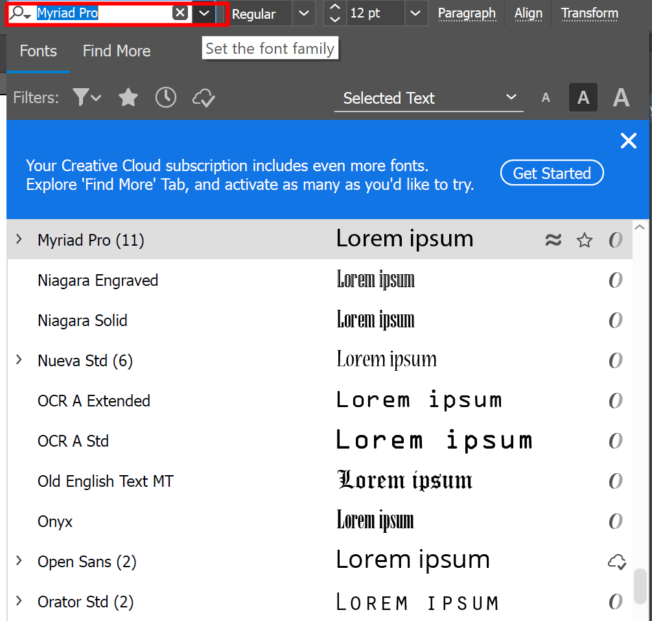
Task: Open the font size dropdown arrow
Action: click(415, 14)
